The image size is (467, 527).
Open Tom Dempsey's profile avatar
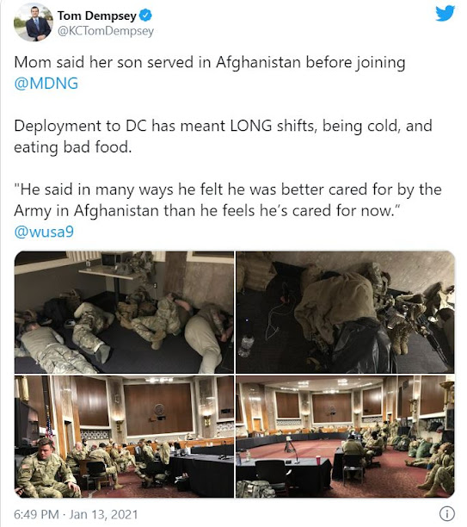coord(34,23)
